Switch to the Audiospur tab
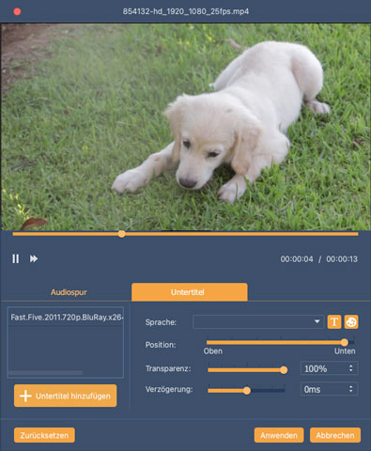 pos(69,292)
